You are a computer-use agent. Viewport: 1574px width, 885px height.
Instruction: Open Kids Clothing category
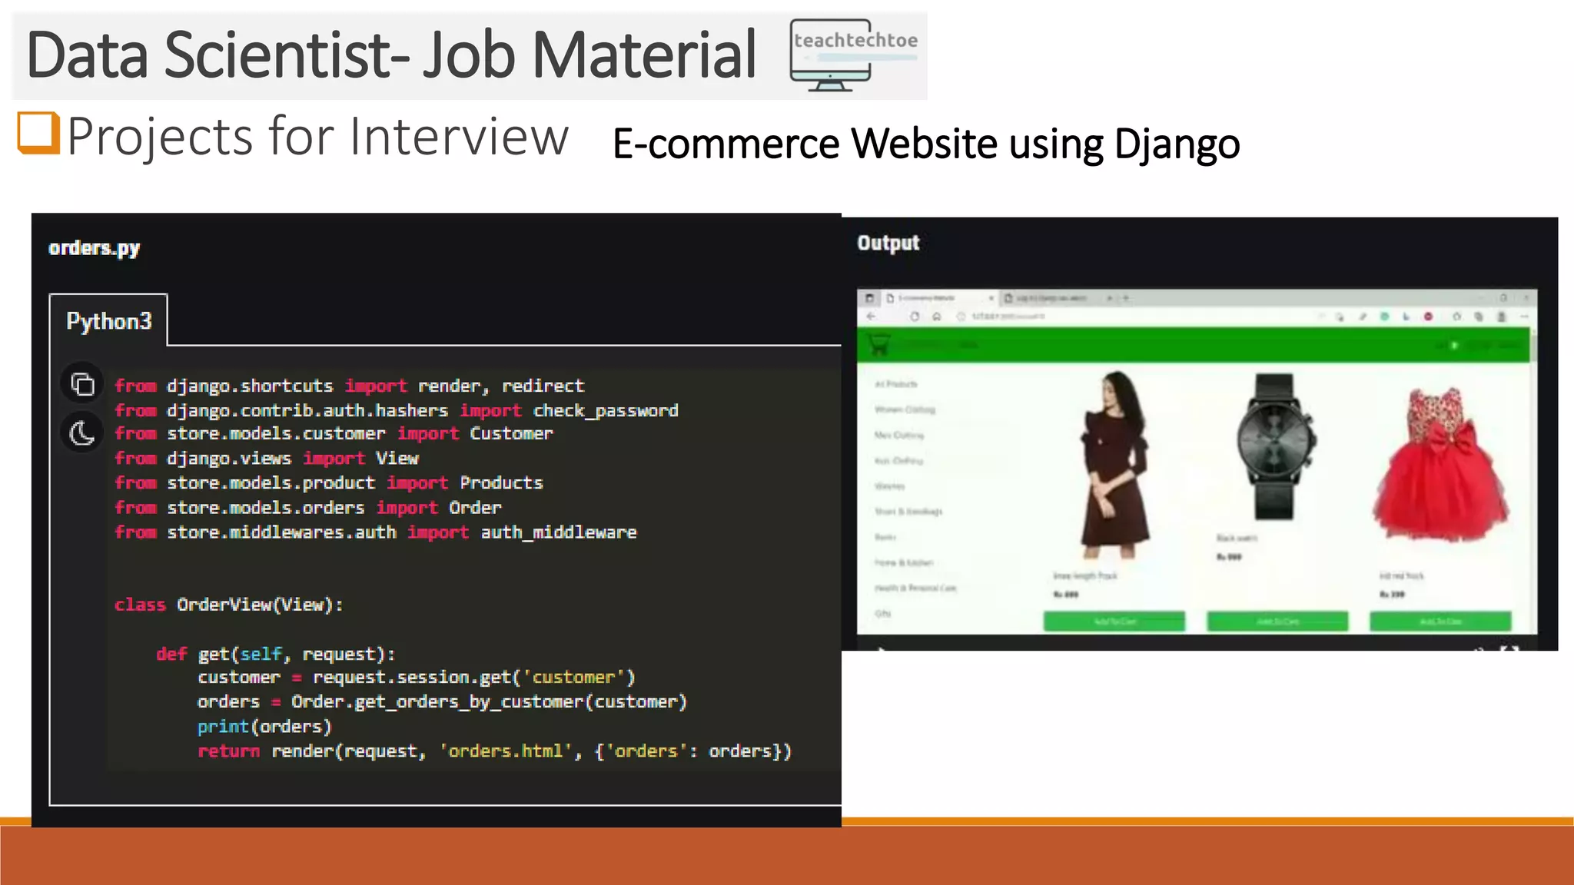898,461
